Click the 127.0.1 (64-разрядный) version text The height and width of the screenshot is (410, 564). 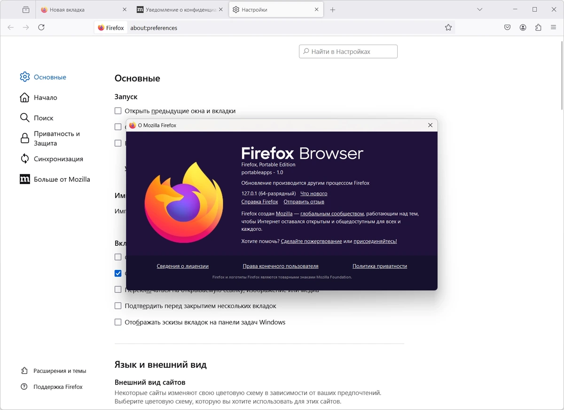[x=268, y=193]
